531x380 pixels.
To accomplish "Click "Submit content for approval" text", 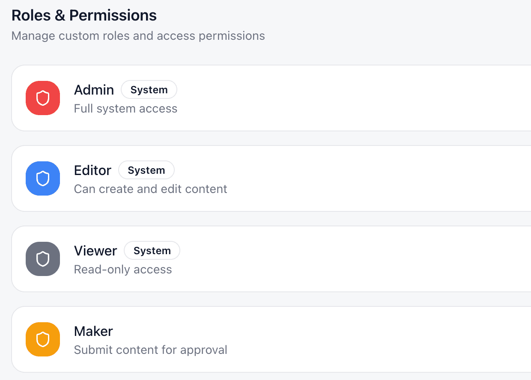I will 150,350.
